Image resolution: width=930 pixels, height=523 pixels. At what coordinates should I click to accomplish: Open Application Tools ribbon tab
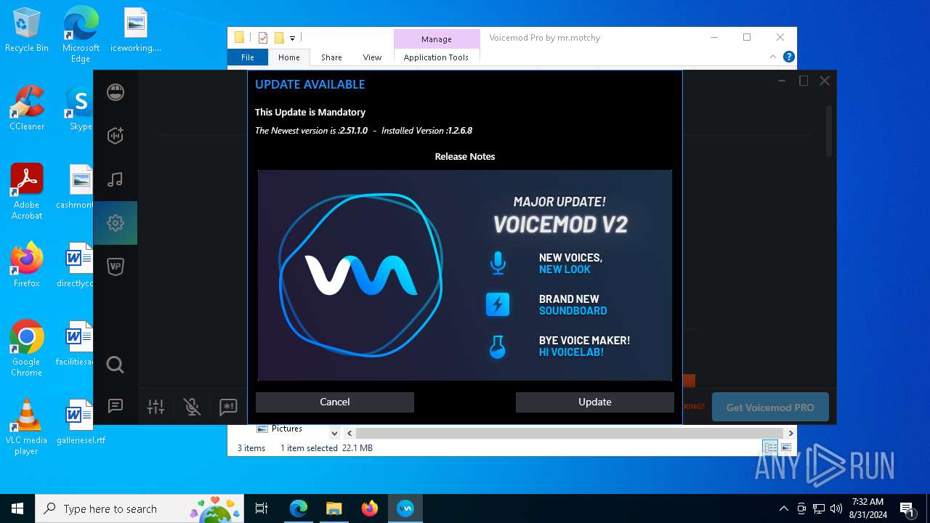pyautogui.click(x=437, y=57)
